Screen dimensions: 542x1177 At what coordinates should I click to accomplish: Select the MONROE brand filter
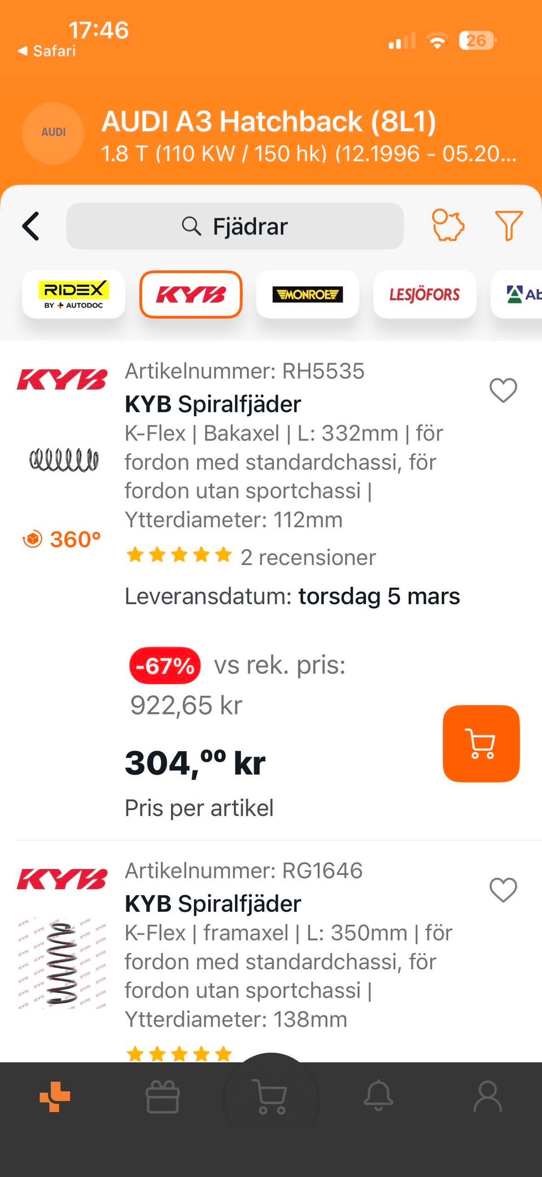308,294
